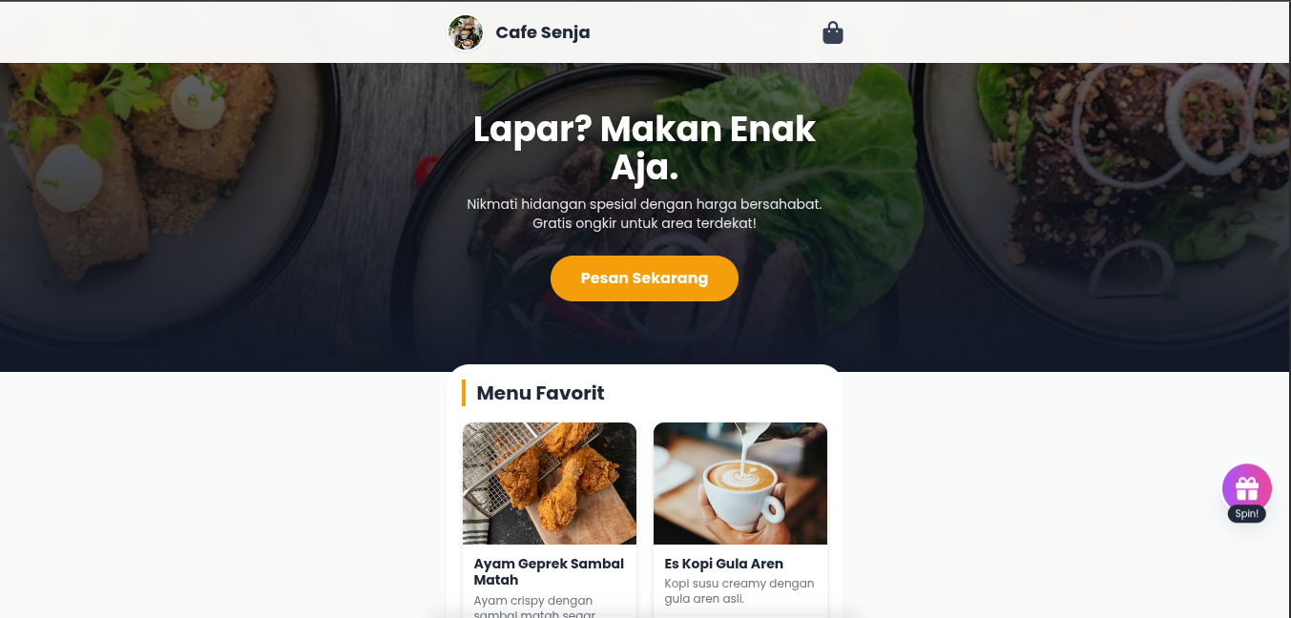Click the Gratis ongkir untuk area terdekat text

tap(644, 223)
